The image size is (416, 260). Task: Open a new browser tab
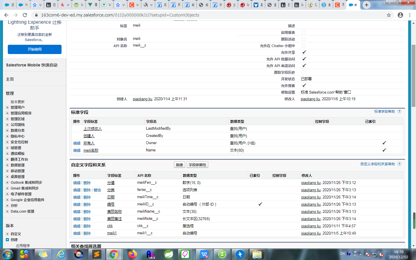[367, 5]
